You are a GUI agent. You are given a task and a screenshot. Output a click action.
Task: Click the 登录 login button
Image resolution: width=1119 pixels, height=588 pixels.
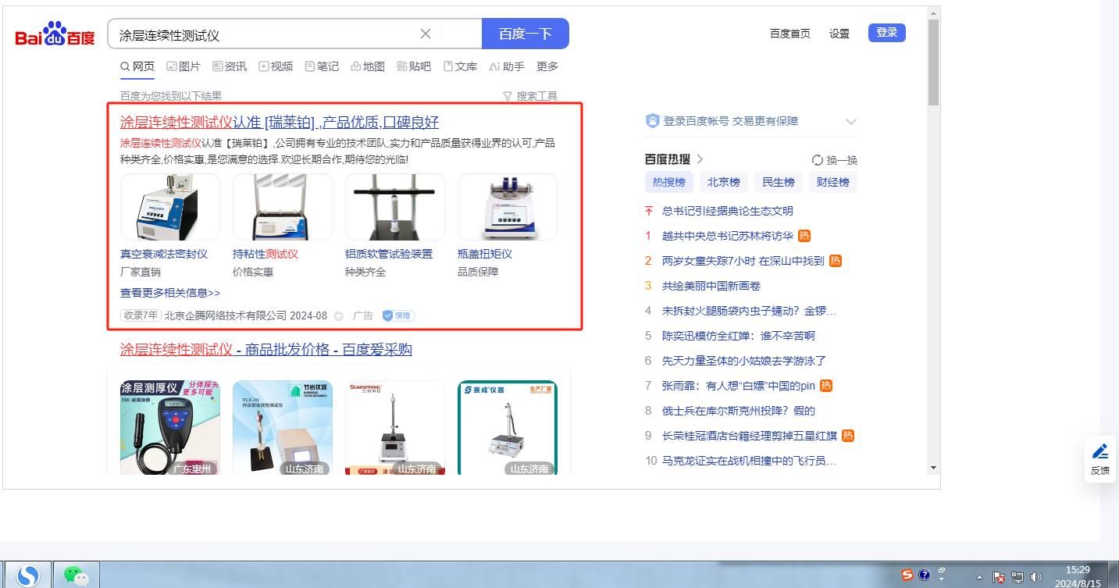[x=887, y=33]
